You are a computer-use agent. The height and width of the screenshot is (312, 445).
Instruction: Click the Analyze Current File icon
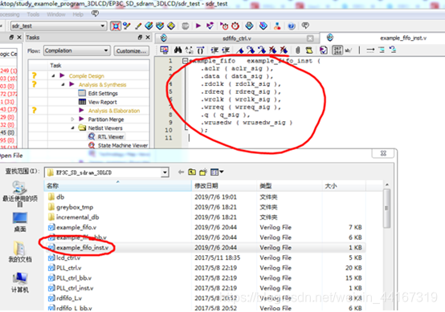pyautogui.click(x=323, y=51)
